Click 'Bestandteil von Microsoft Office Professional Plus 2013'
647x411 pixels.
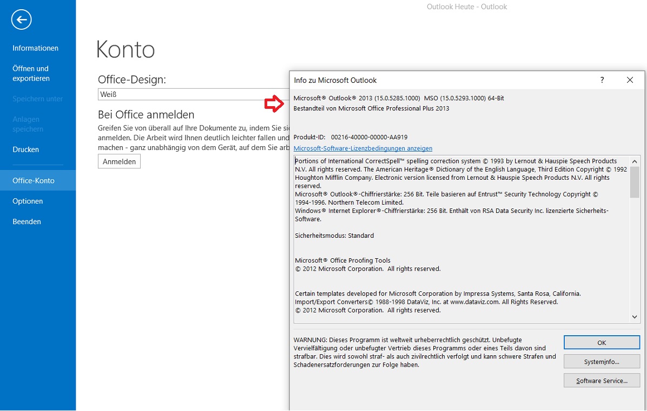(371, 109)
